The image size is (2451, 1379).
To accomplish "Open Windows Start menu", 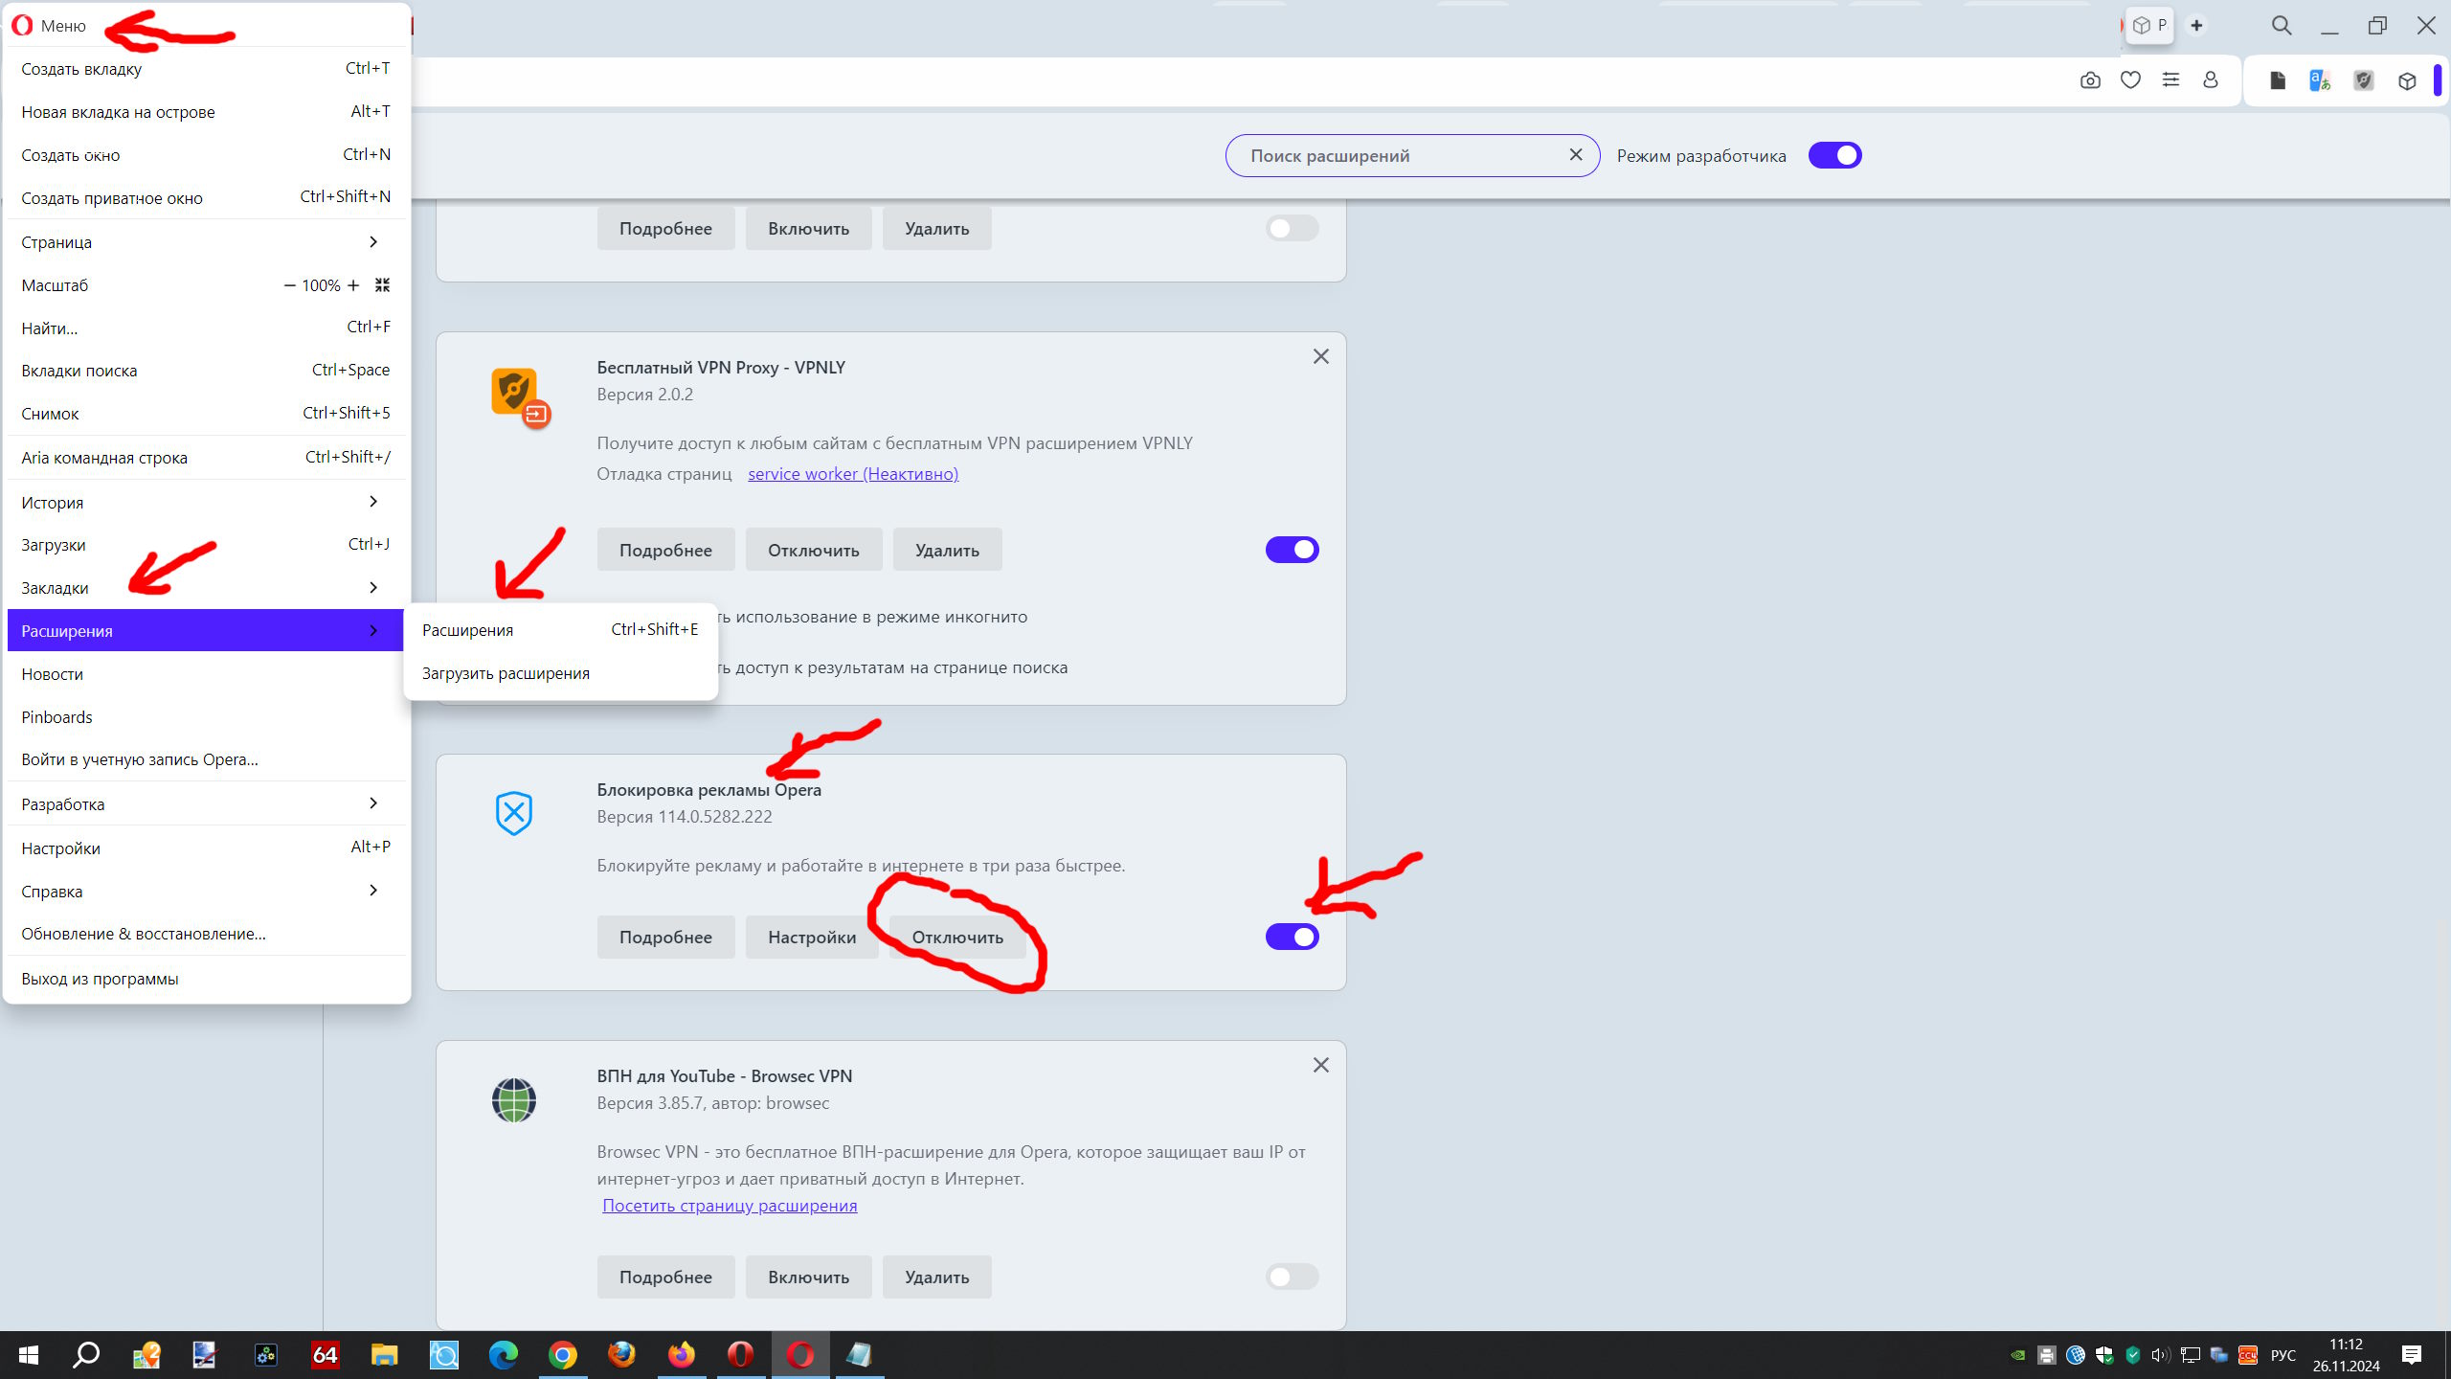I will (29, 1355).
